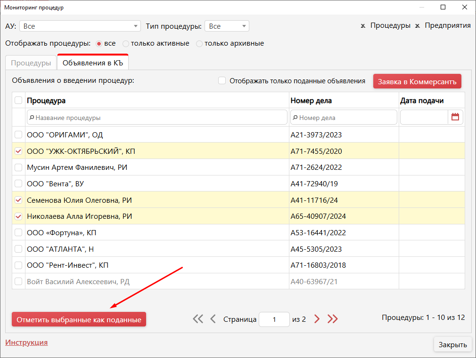This screenshot has width=476, height=358.
Task: Click the Процедуры filter label at top right
Action: [x=390, y=25]
